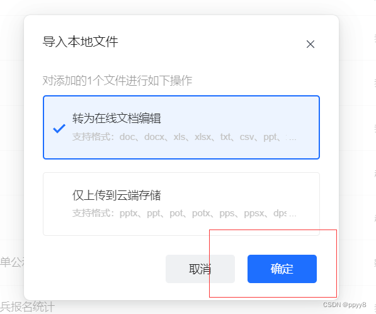The image size is (376, 314).
Task: Expand ellipsis after online-edit supported formats
Action: (293, 137)
